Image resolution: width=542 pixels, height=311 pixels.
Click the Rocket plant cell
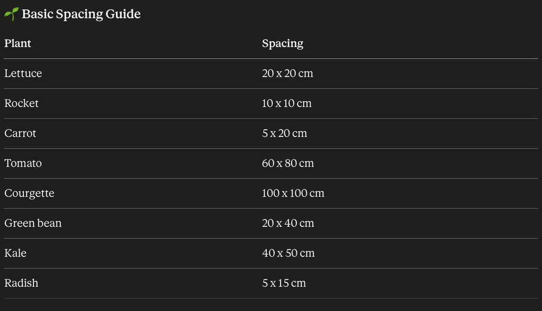coord(22,104)
